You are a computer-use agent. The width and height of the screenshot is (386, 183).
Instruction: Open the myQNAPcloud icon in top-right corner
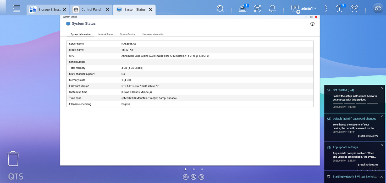click(378, 9)
